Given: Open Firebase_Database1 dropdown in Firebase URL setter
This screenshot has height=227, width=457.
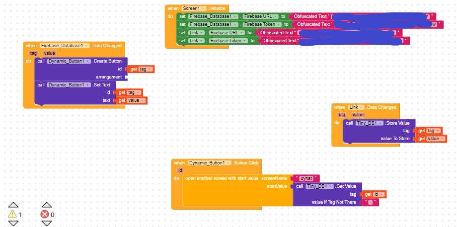Looking at the screenshot, I should (213, 16).
